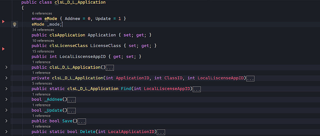
Task: Click the class name clsL_D_L_Application in declaration
Action: click(80, 3)
